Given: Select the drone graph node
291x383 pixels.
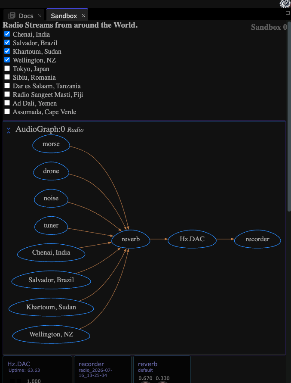Looking at the screenshot, I should tap(51, 171).
